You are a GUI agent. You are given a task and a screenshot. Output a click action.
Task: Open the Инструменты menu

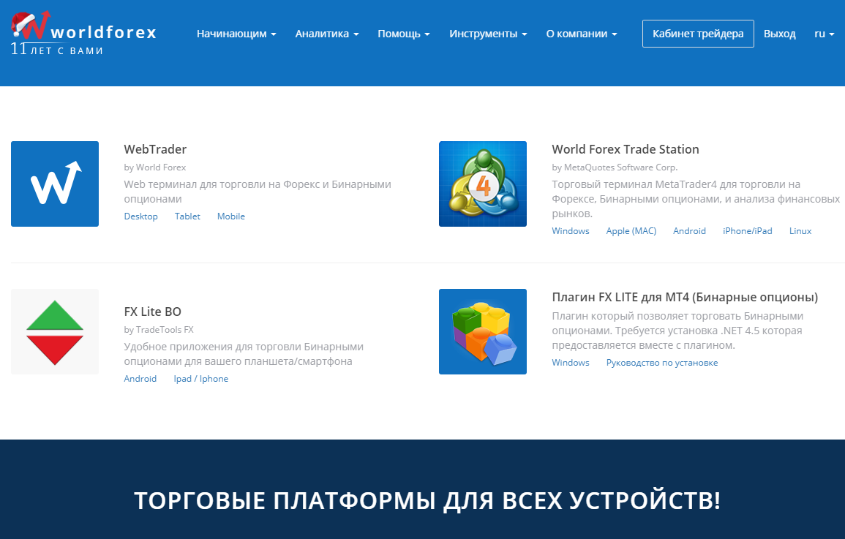coord(488,34)
